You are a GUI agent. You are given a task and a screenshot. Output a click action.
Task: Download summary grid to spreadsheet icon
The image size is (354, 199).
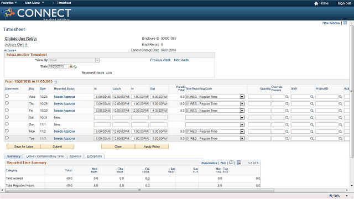[x=238, y=163]
